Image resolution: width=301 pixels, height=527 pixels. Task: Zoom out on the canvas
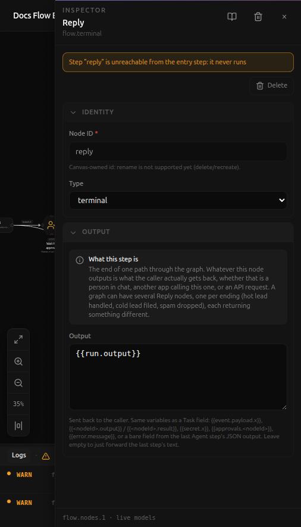point(18,383)
